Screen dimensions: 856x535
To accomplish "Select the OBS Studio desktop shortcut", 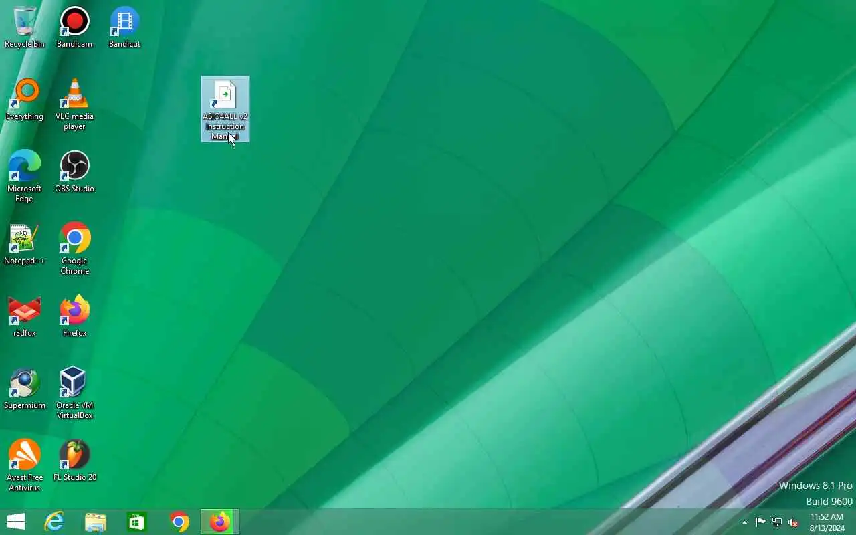I will pyautogui.click(x=74, y=172).
